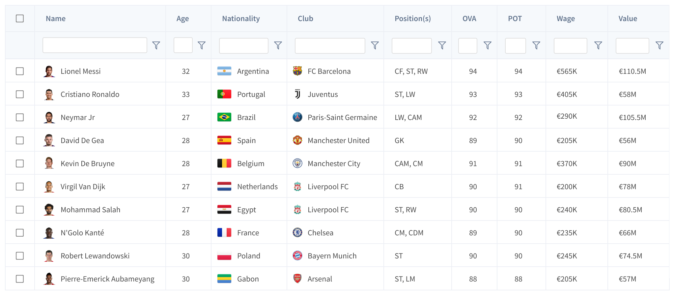This screenshot has width=674, height=296.
Task: Click into the Club filter input
Action: pos(330,45)
